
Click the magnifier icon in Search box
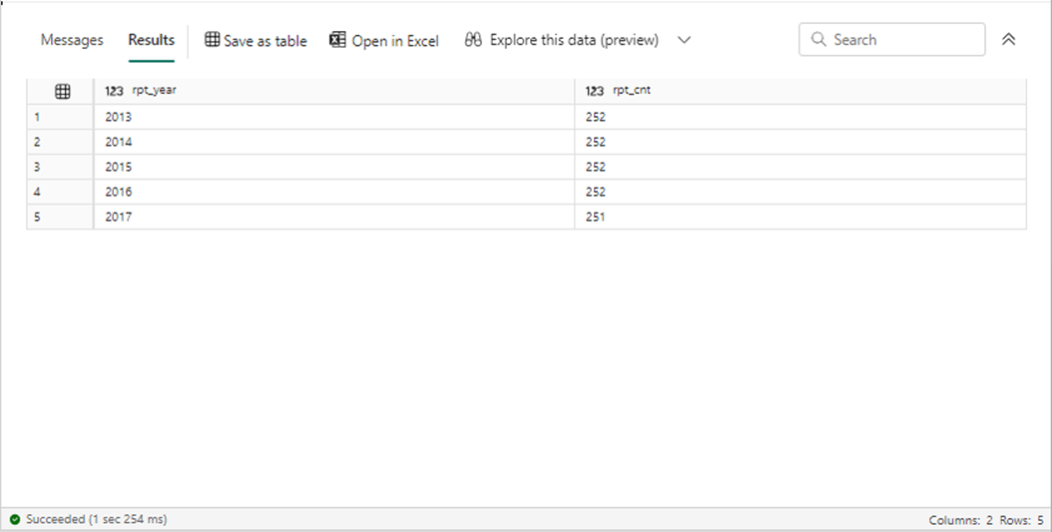point(819,40)
